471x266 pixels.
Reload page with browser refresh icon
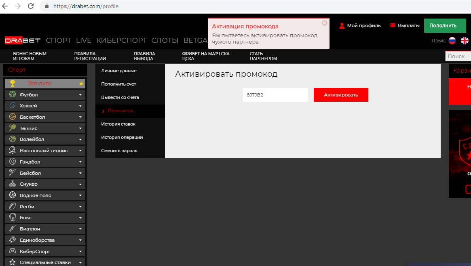tap(31, 6)
